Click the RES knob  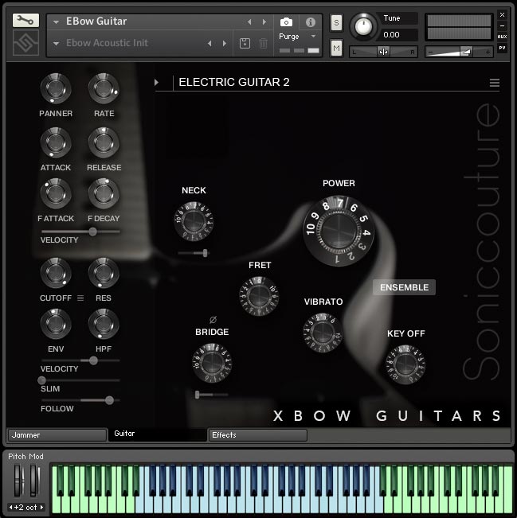pos(104,273)
